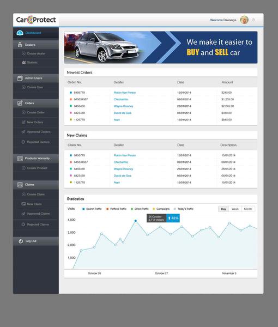Click the Orders pencil icon
Viewport: 278px width, 327px height.
tap(20, 103)
